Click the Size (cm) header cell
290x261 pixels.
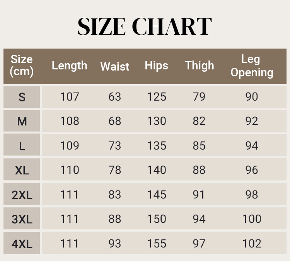22,66
